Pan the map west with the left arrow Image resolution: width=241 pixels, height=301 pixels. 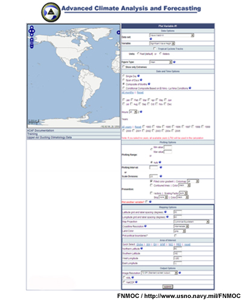[30, 31]
